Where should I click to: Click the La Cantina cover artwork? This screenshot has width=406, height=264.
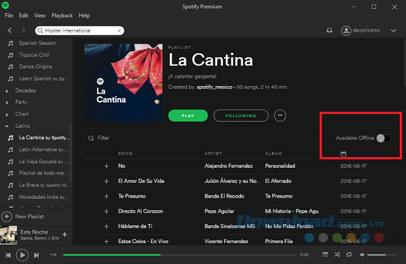pyautogui.click(x=124, y=82)
